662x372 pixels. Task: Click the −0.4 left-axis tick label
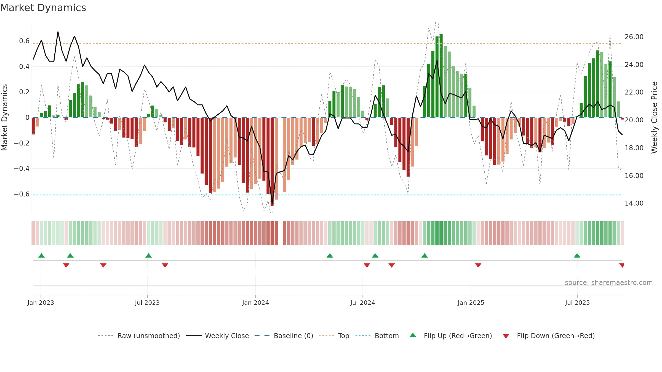pyautogui.click(x=22, y=169)
